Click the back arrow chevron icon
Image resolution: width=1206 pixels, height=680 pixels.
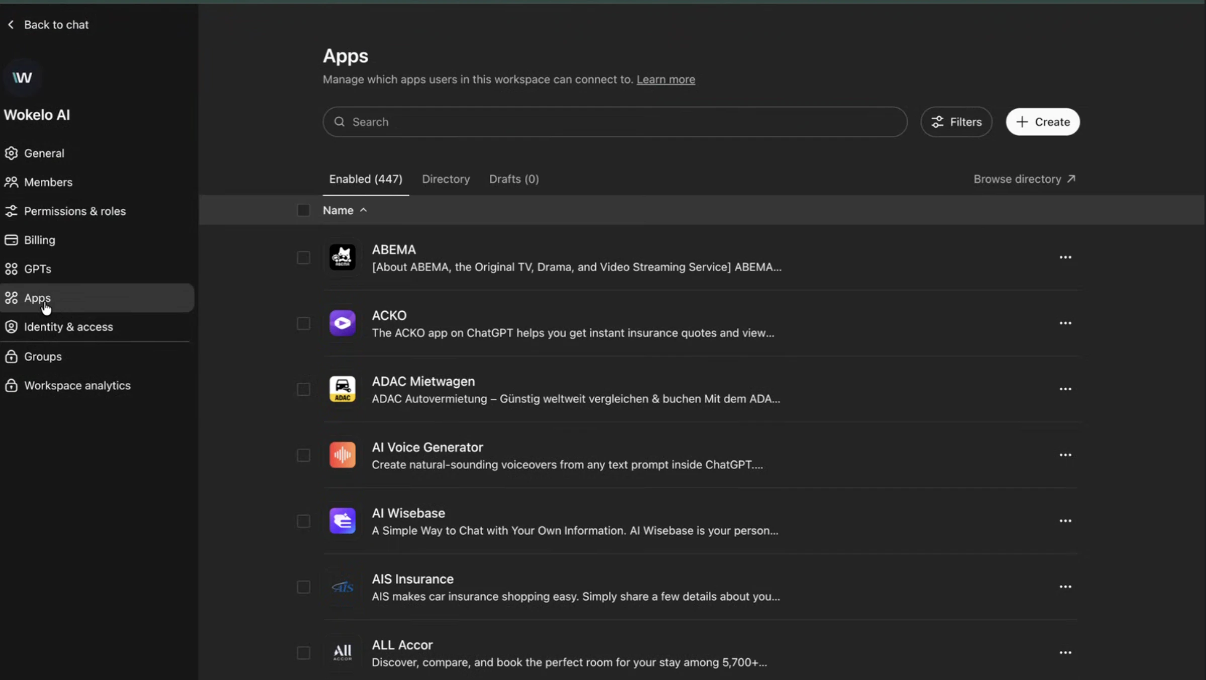11,24
